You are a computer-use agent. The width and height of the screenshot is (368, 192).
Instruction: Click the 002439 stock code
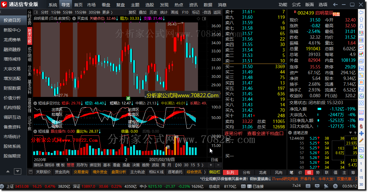305,12
